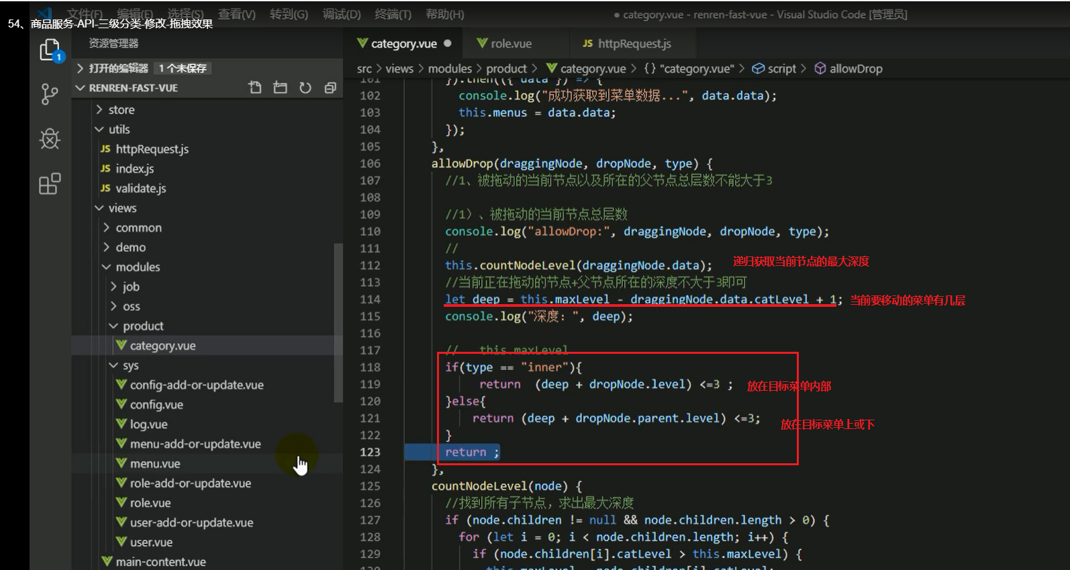Collapse the sys folder
Viewport: 1070px width, 570px height.
point(113,365)
